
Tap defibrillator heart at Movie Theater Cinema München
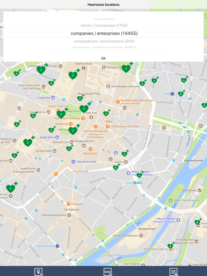coord(139,175)
